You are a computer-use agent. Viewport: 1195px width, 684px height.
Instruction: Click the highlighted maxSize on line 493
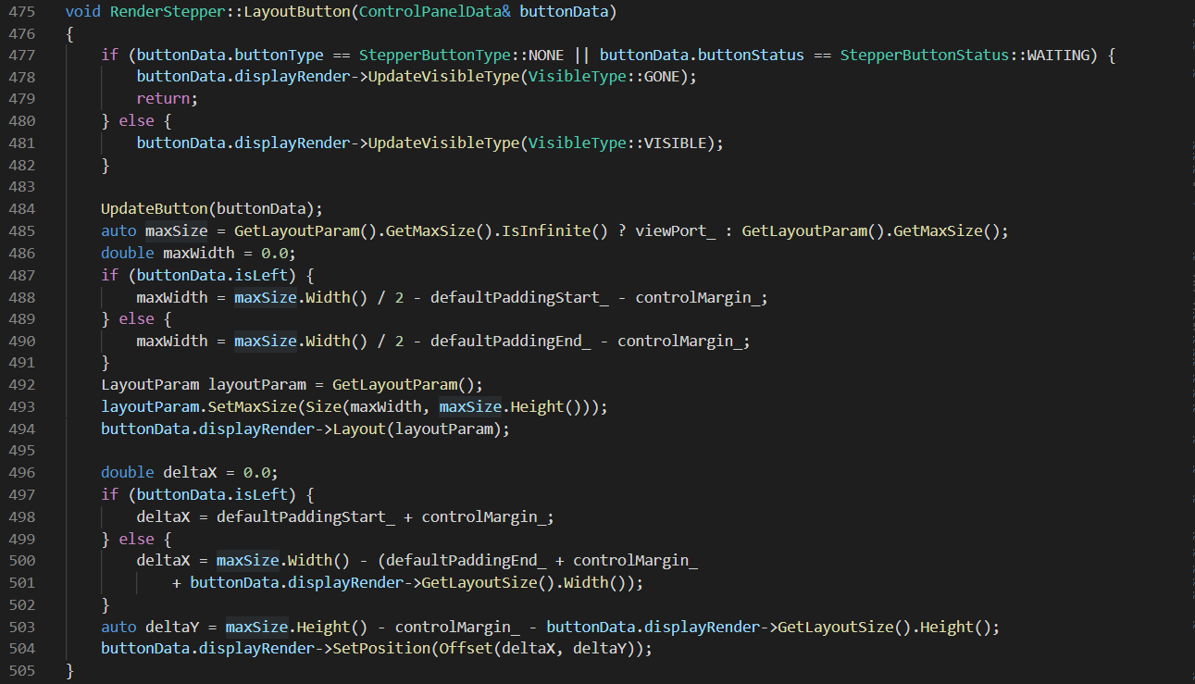pos(470,407)
